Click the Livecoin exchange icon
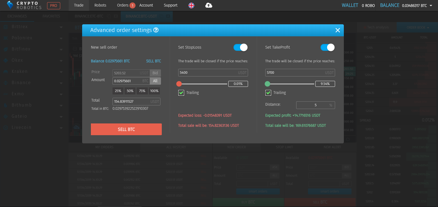The image size is (438, 207). point(5,128)
